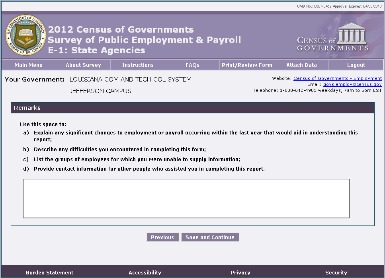Open the Privacy footer link
The width and height of the screenshot is (385, 278).
click(240, 272)
